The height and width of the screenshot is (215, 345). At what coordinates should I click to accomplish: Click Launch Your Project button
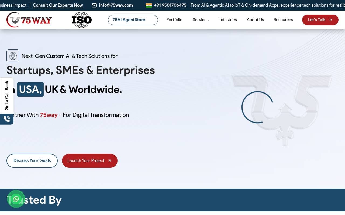(90, 161)
